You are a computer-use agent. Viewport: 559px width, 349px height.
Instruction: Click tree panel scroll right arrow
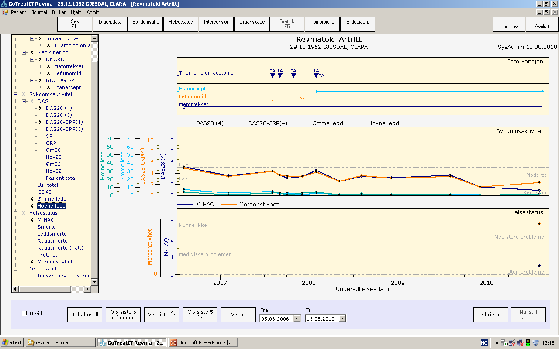click(x=89, y=289)
